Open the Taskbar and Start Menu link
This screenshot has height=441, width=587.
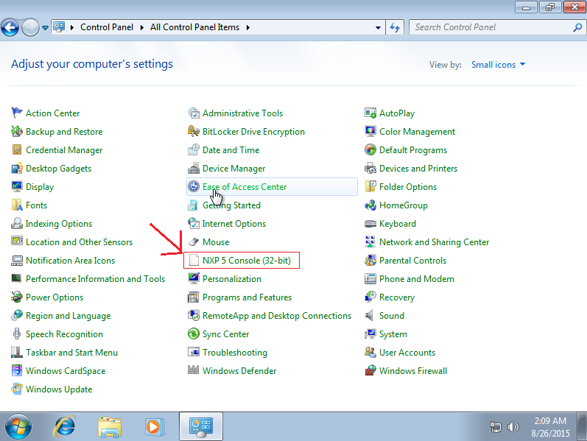(71, 352)
